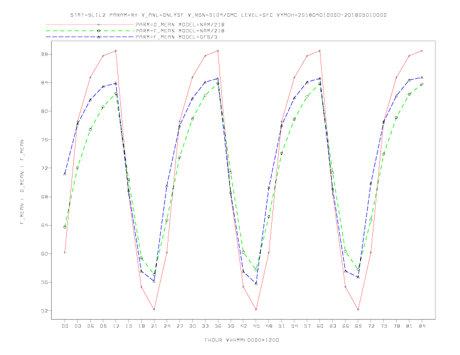Click x-axis tick label 15

click(128, 326)
